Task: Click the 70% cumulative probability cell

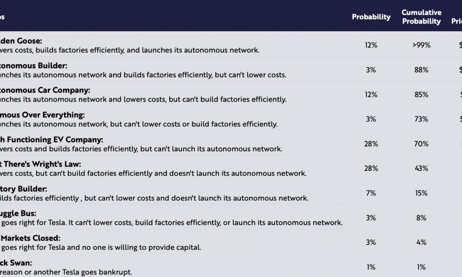Action: click(421, 144)
